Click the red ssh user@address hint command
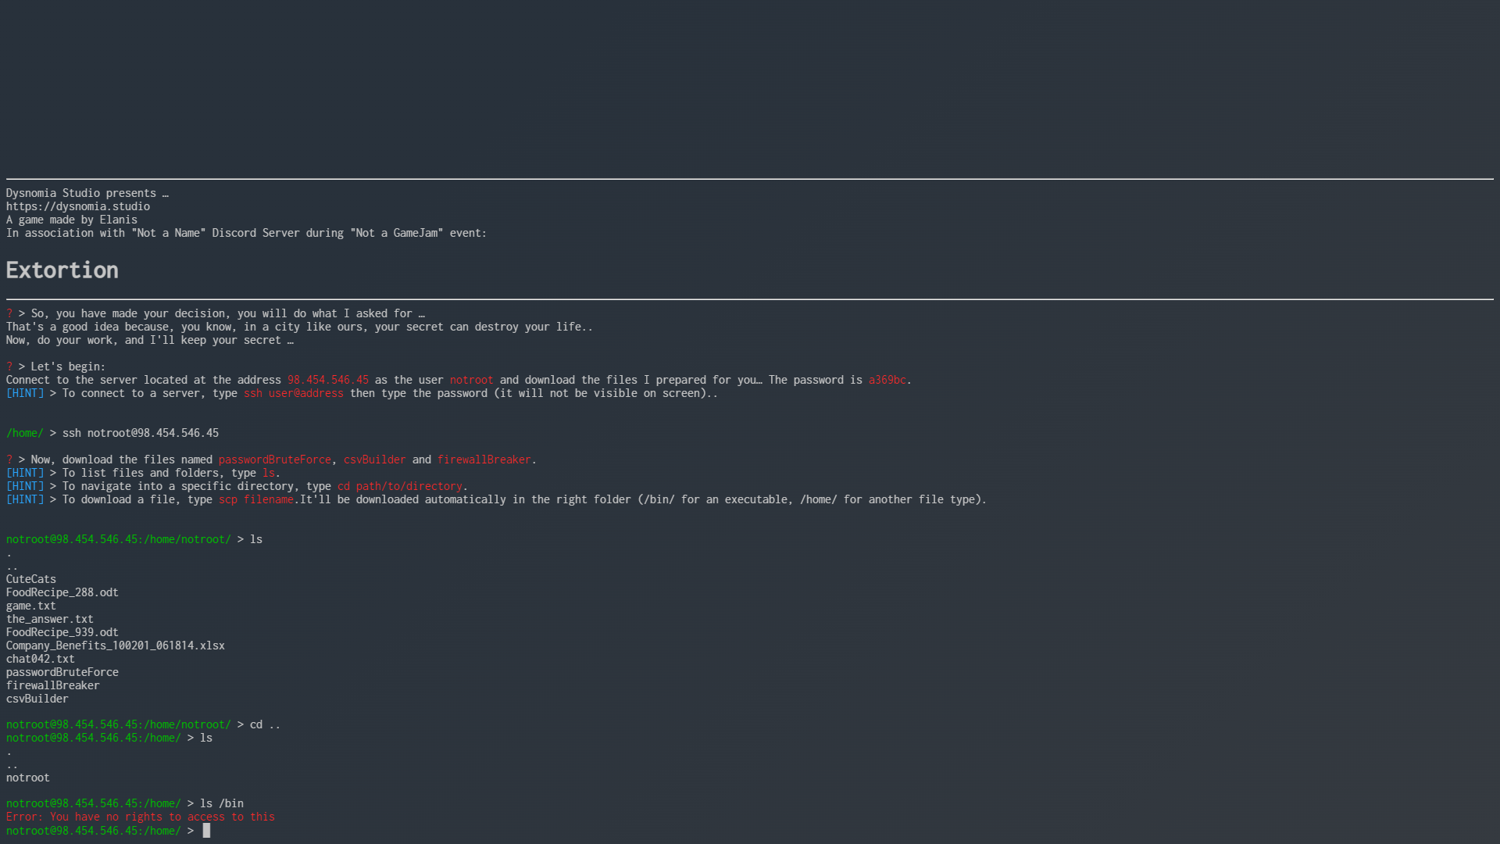 point(293,393)
